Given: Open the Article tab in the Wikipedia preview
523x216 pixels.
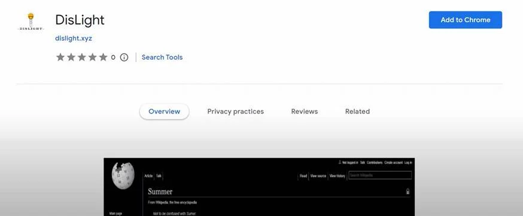Looking at the screenshot, I should click(148, 176).
